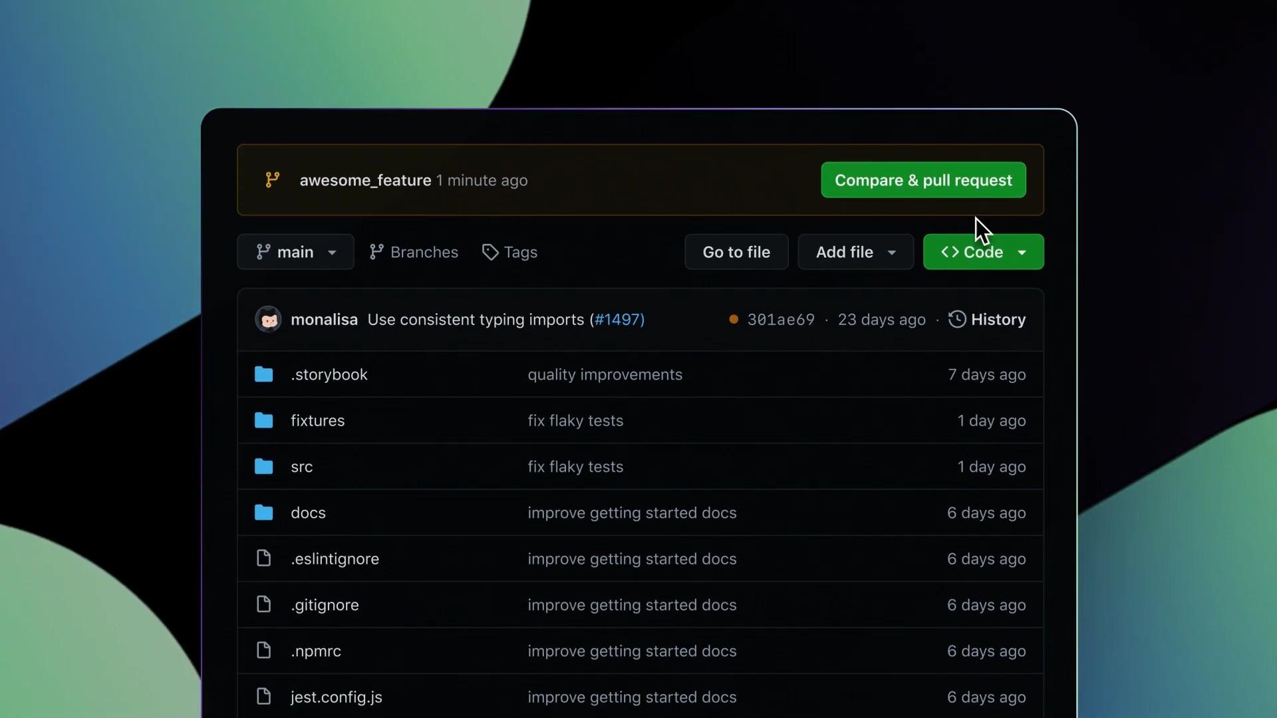Open the Tags list
This screenshot has width=1277, height=718.
520,253
